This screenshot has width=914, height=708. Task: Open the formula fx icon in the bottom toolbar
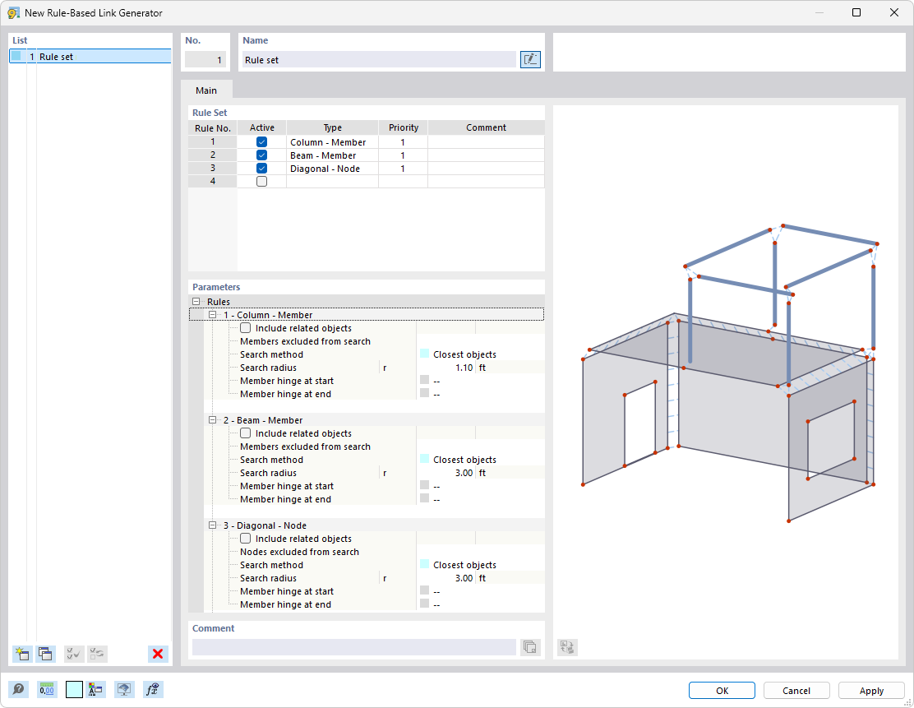[153, 690]
